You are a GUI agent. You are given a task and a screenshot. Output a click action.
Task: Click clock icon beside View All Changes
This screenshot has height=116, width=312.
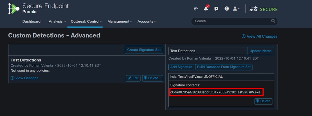tap(243, 36)
